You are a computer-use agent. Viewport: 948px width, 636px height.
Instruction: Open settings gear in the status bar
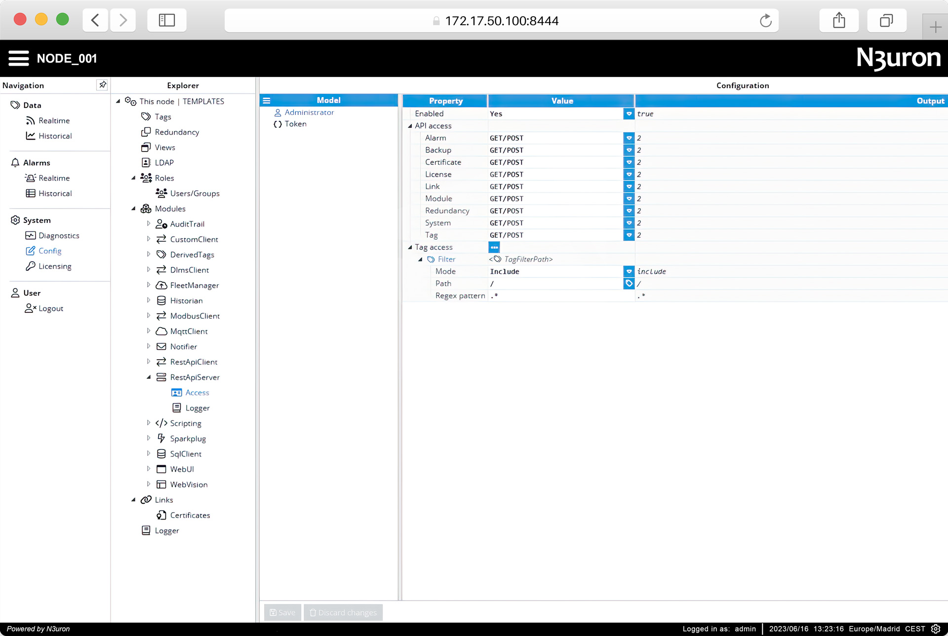(x=936, y=629)
